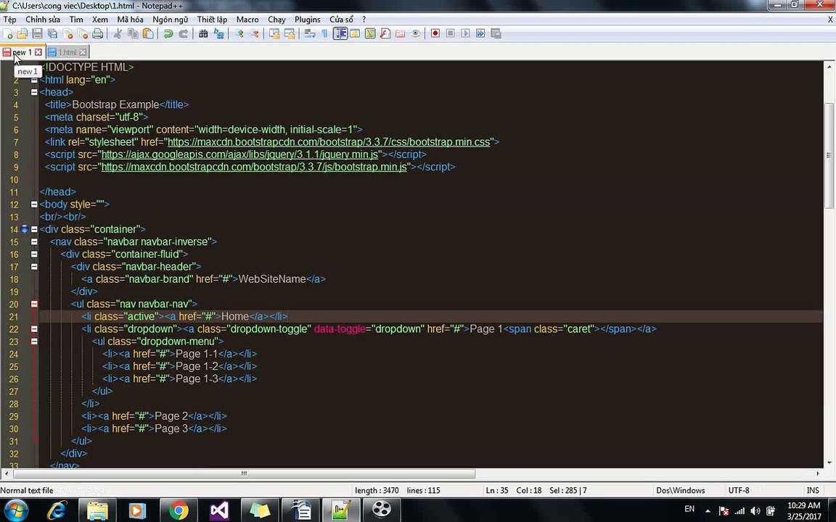Viewport: 836px width, 522px height.
Task: Click the bootstrap.min.css URL on line 7
Action: coord(329,142)
